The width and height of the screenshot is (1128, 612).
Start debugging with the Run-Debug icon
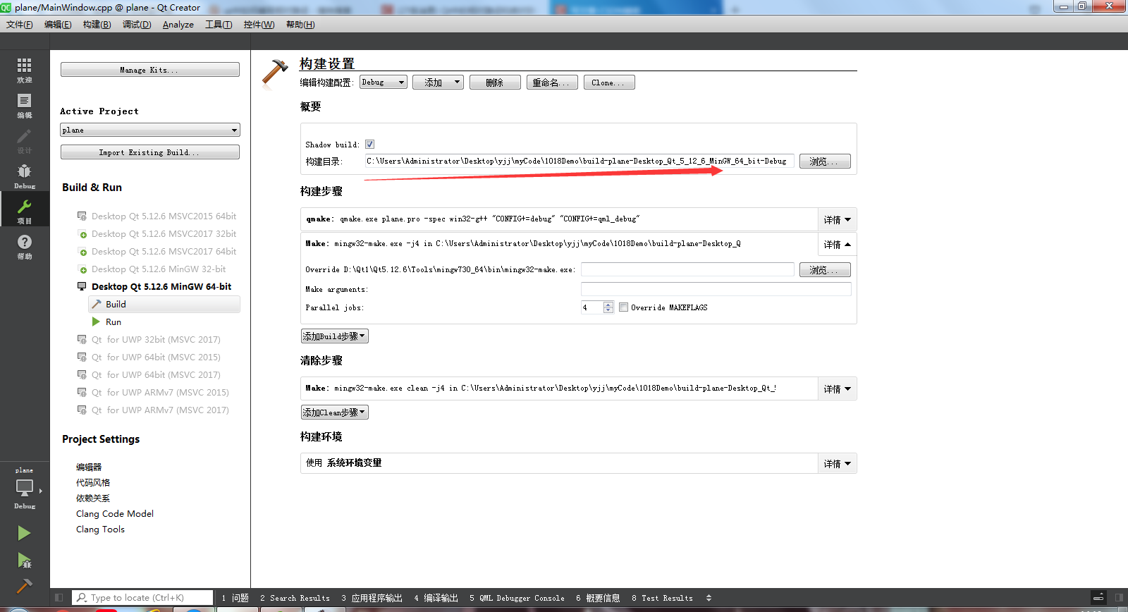coord(24,561)
